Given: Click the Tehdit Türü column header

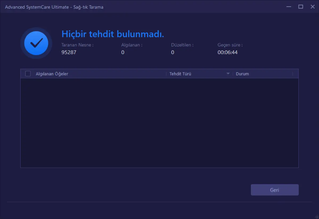Looking at the screenshot, I should click(x=180, y=74).
